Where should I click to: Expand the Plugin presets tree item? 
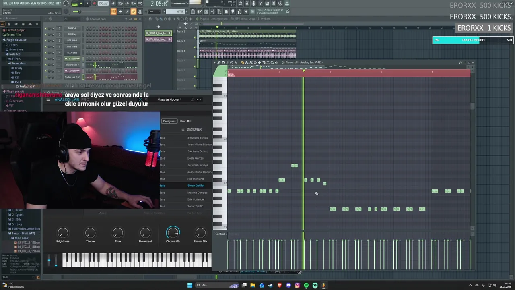click(15, 91)
